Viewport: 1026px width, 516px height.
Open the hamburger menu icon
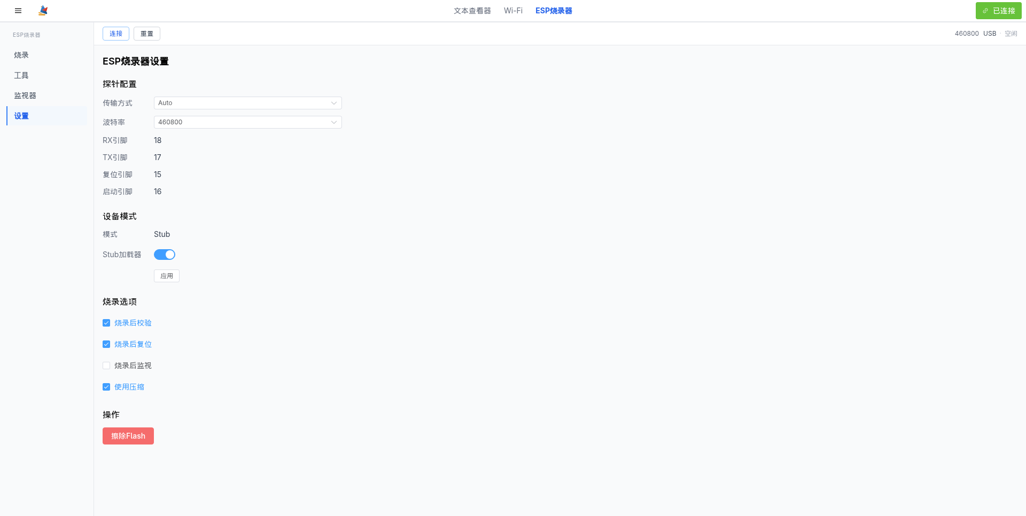18,11
